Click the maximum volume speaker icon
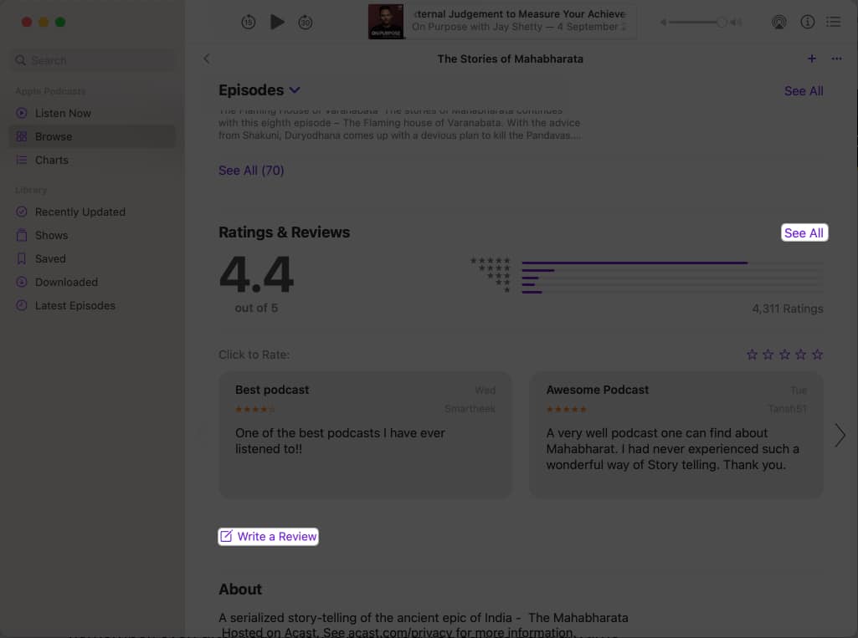This screenshot has height=638, width=858. pyautogui.click(x=736, y=23)
